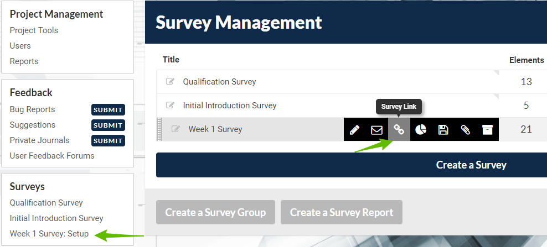Click the floppy disk save icon

[443, 130]
